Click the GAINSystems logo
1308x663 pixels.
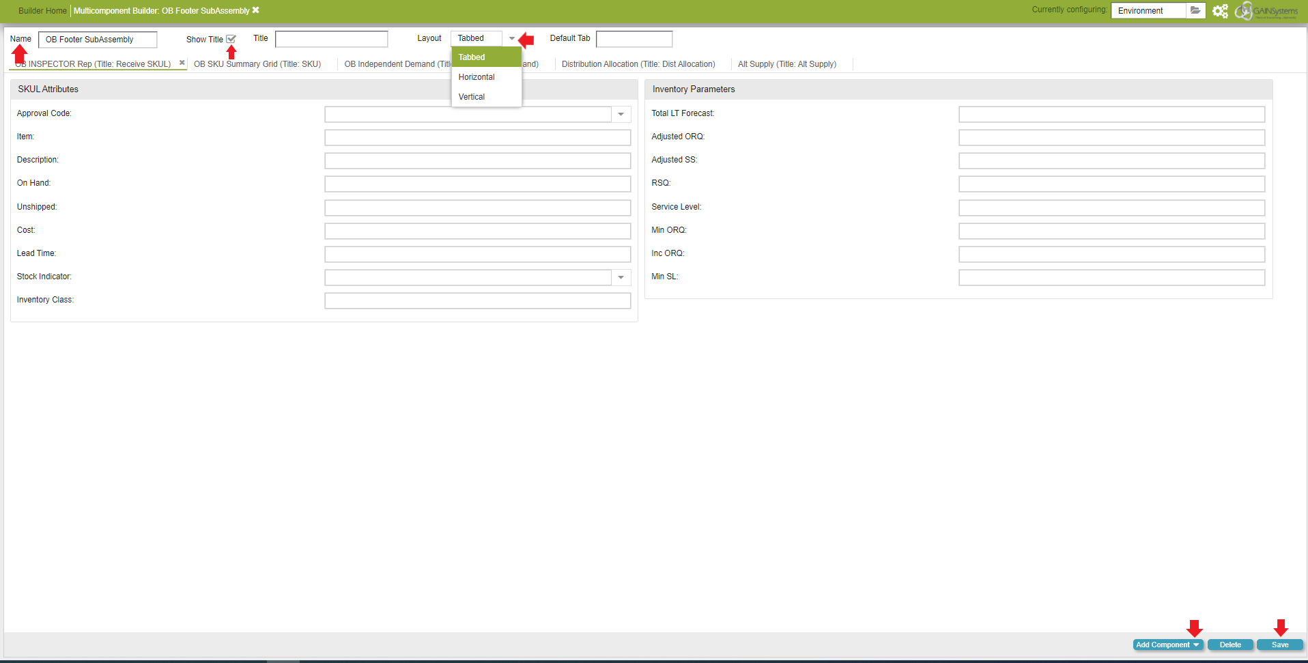point(1266,11)
